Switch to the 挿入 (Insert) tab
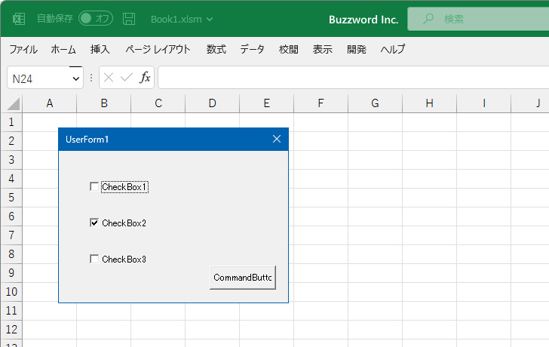This screenshot has width=549, height=347. point(100,49)
